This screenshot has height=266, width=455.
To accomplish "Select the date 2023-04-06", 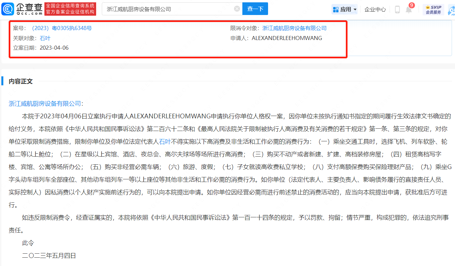I will coord(54,48).
